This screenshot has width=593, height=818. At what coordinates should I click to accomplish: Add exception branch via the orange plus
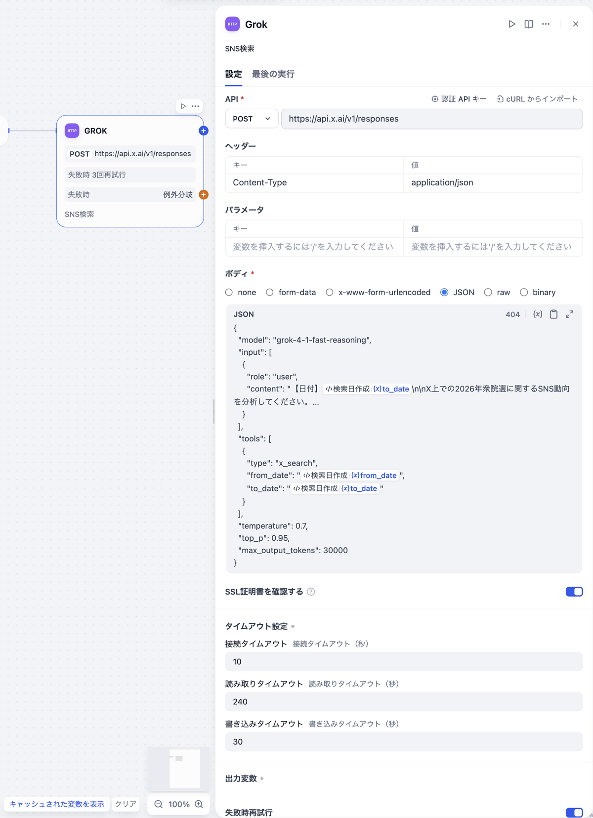point(203,194)
